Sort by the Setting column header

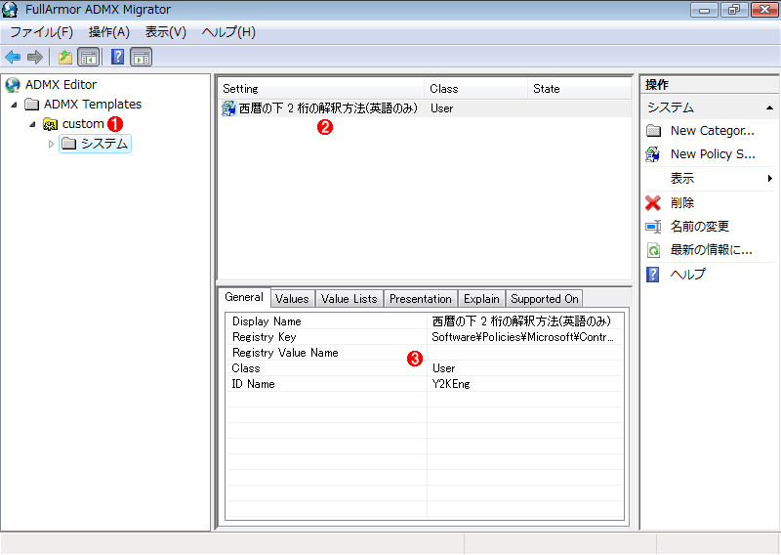coord(321,89)
